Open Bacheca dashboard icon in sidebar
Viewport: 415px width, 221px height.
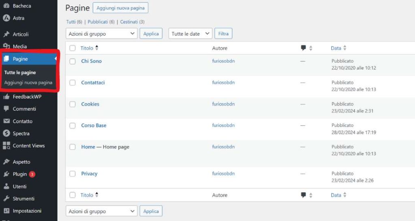coord(6,6)
